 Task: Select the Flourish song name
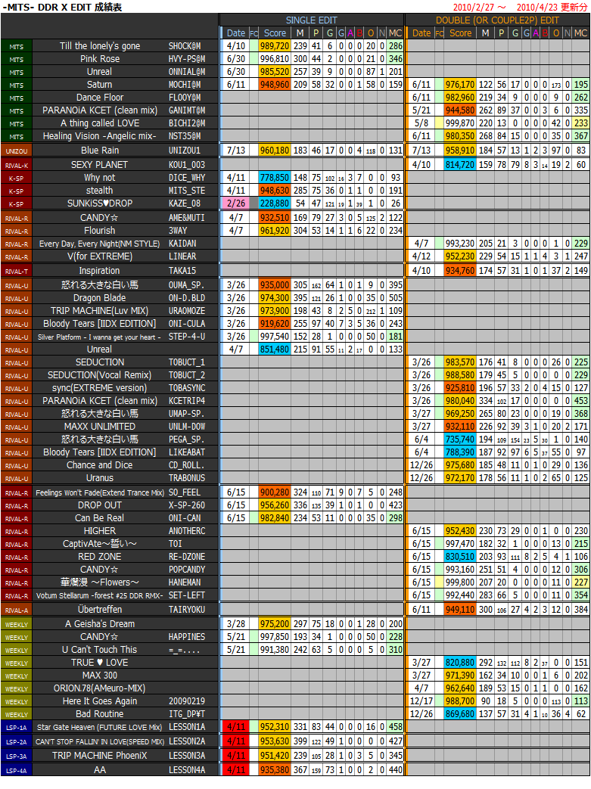[100, 231]
